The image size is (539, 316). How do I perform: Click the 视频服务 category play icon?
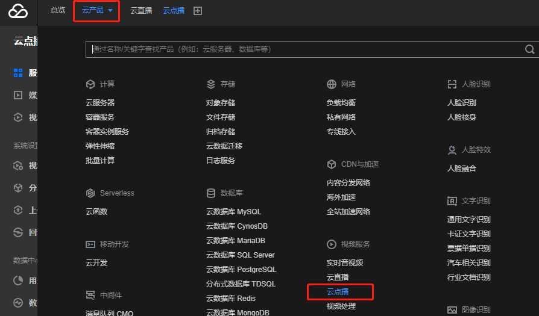click(332, 244)
